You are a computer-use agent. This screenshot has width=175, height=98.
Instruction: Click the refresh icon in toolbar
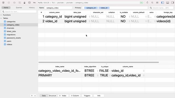coord(147,2)
